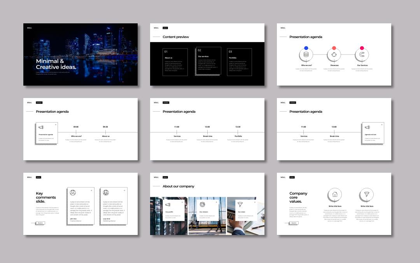Click the home icon in Company core values
The height and width of the screenshot is (263, 420).
click(x=334, y=195)
